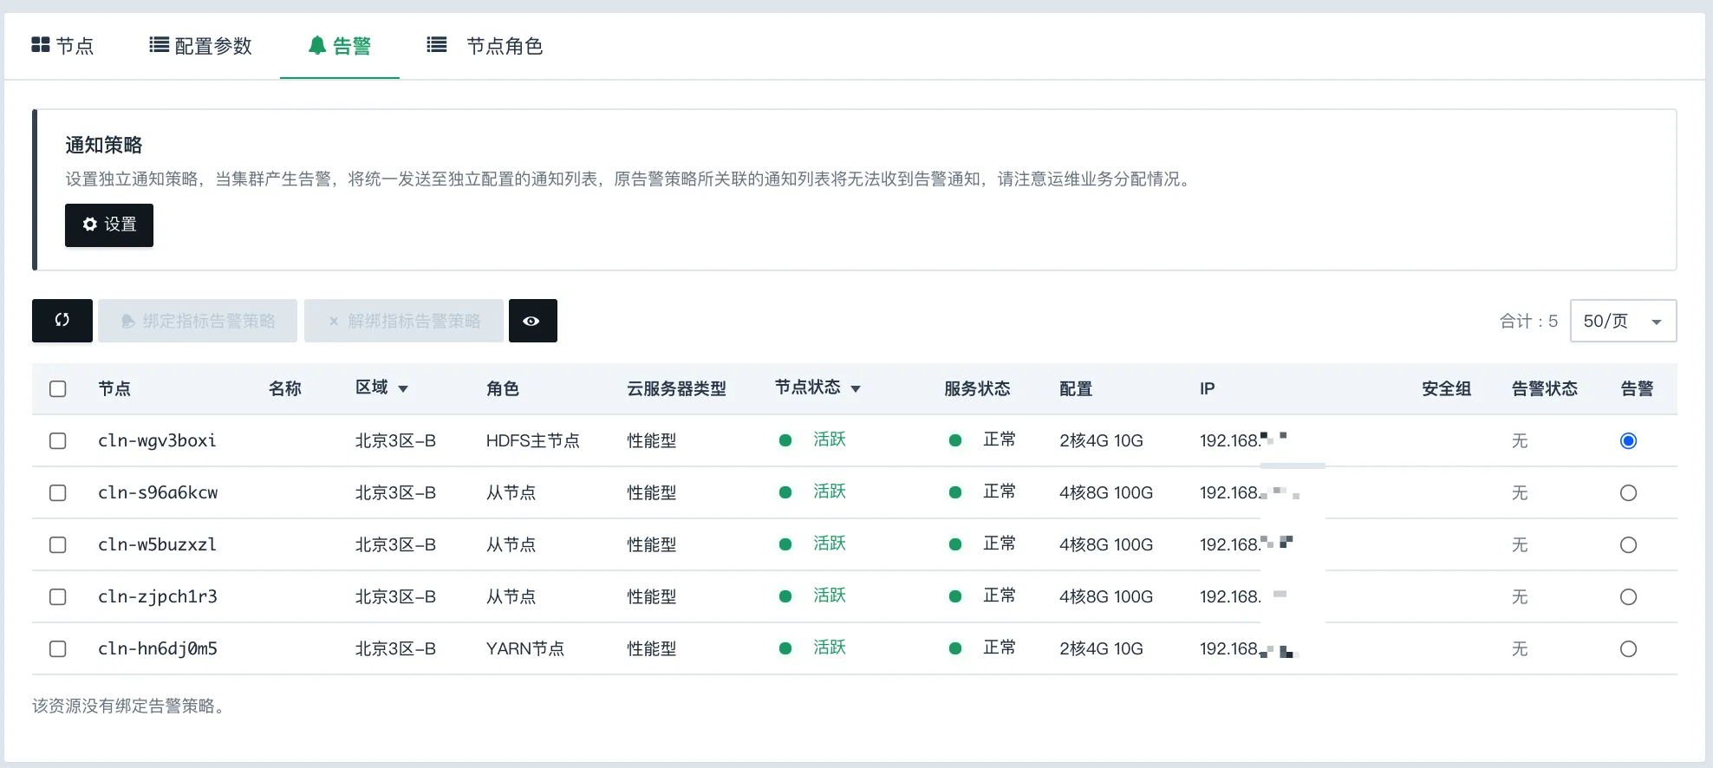Tick the select-all checkbox in table header
Viewport: 1713px width, 768px height.
tap(58, 389)
